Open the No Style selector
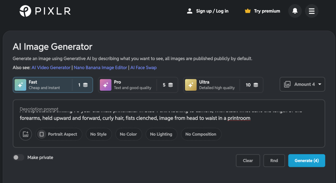Image resolution: width=336 pixels, height=183 pixels. point(99,134)
